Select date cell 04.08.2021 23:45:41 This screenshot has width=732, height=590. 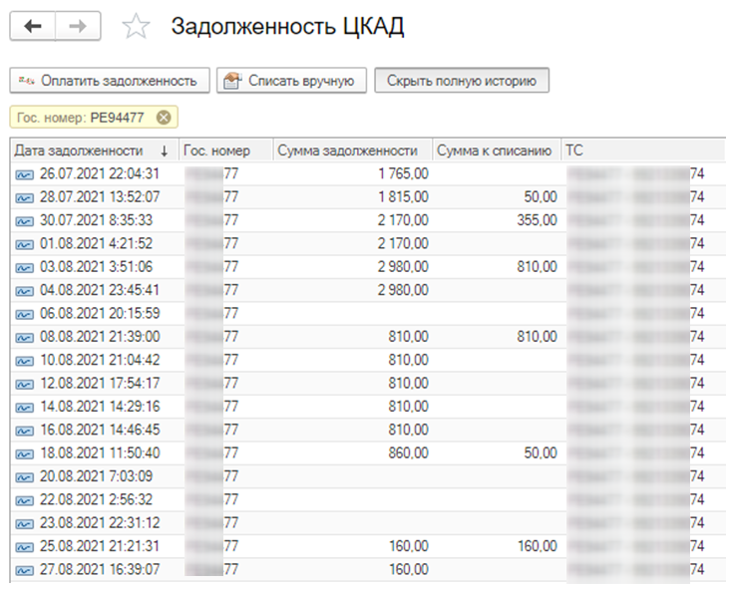[100, 290]
